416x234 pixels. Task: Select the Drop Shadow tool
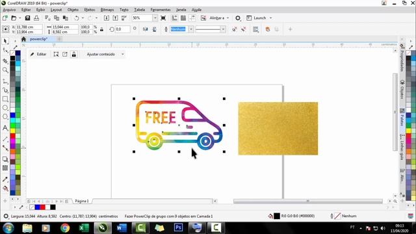click(x=5, y=159)
